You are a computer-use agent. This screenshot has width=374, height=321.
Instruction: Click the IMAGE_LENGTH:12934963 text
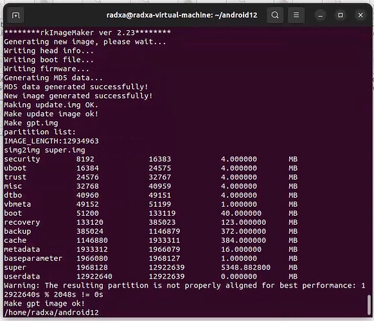51,141
